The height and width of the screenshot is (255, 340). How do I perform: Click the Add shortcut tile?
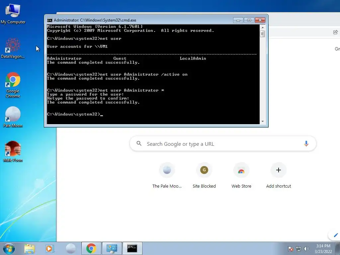point(279,176)
